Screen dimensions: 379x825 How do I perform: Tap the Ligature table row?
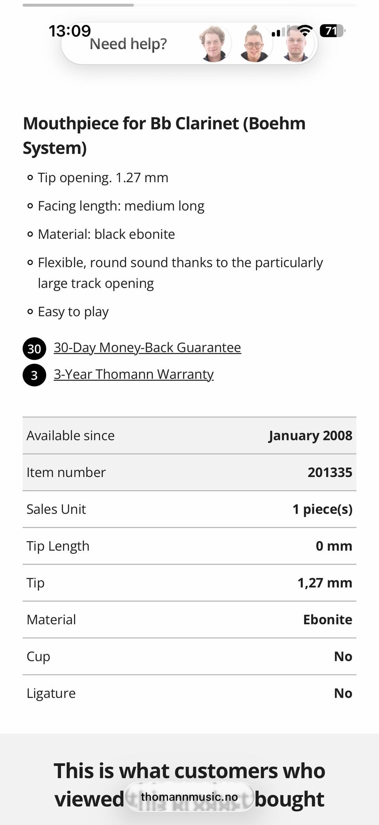(189, 693)
